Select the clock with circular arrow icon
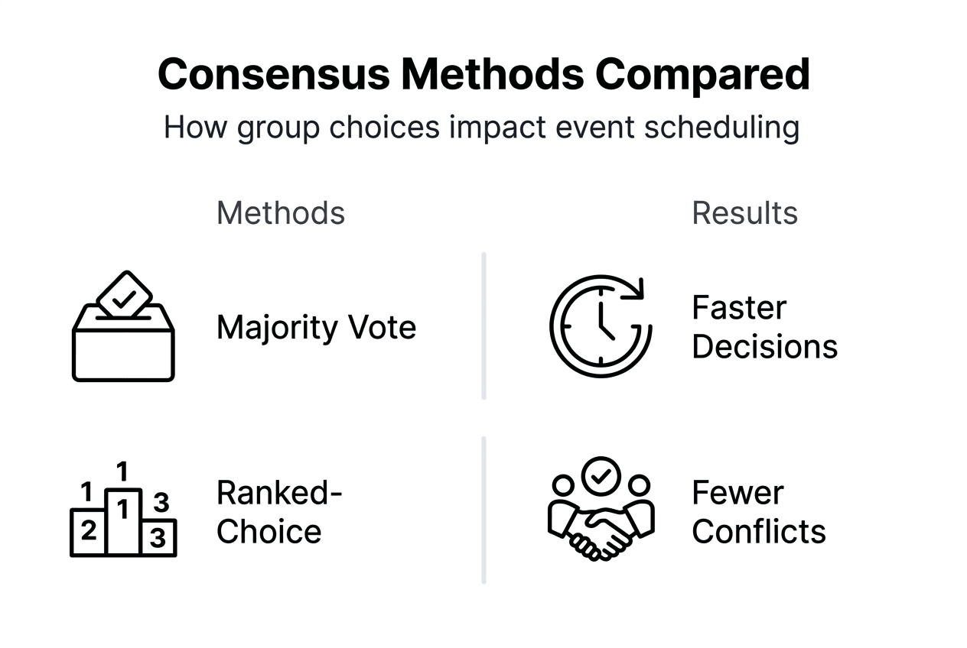The width and height of the screenshot is (967, 648). click(x=601, y=326)
